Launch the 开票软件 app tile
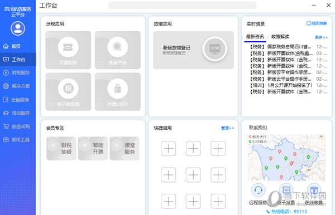Image resolution: width=335 pixels, height=215 pixels. coord(68,50)
